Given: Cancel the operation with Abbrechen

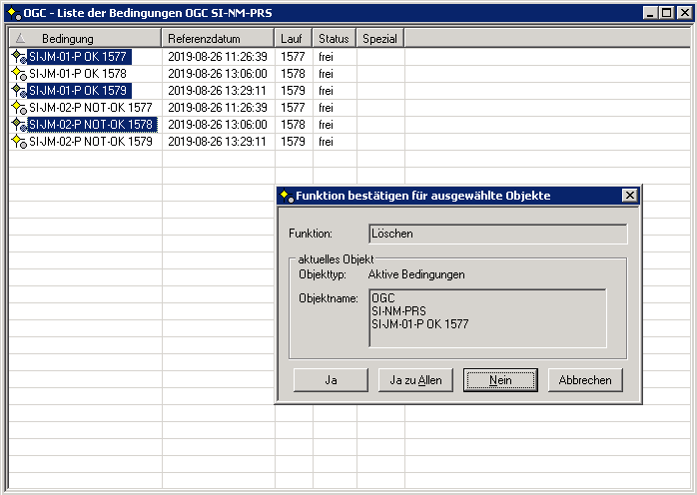Looking at the screenshot, I should click(x=585, y=380).
